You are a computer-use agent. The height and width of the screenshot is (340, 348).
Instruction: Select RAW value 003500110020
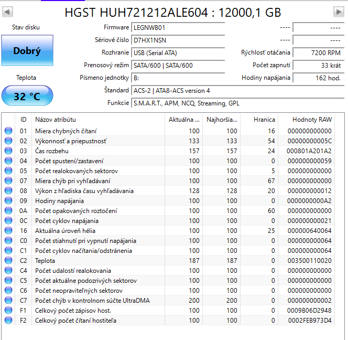[310, 261]
